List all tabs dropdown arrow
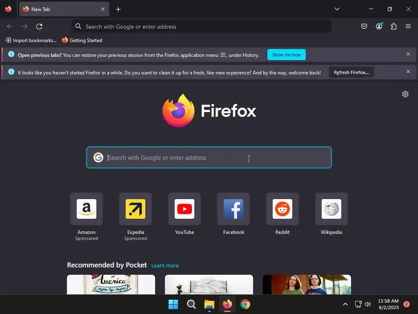Viewport: 418px width, 314px height. 337,9
